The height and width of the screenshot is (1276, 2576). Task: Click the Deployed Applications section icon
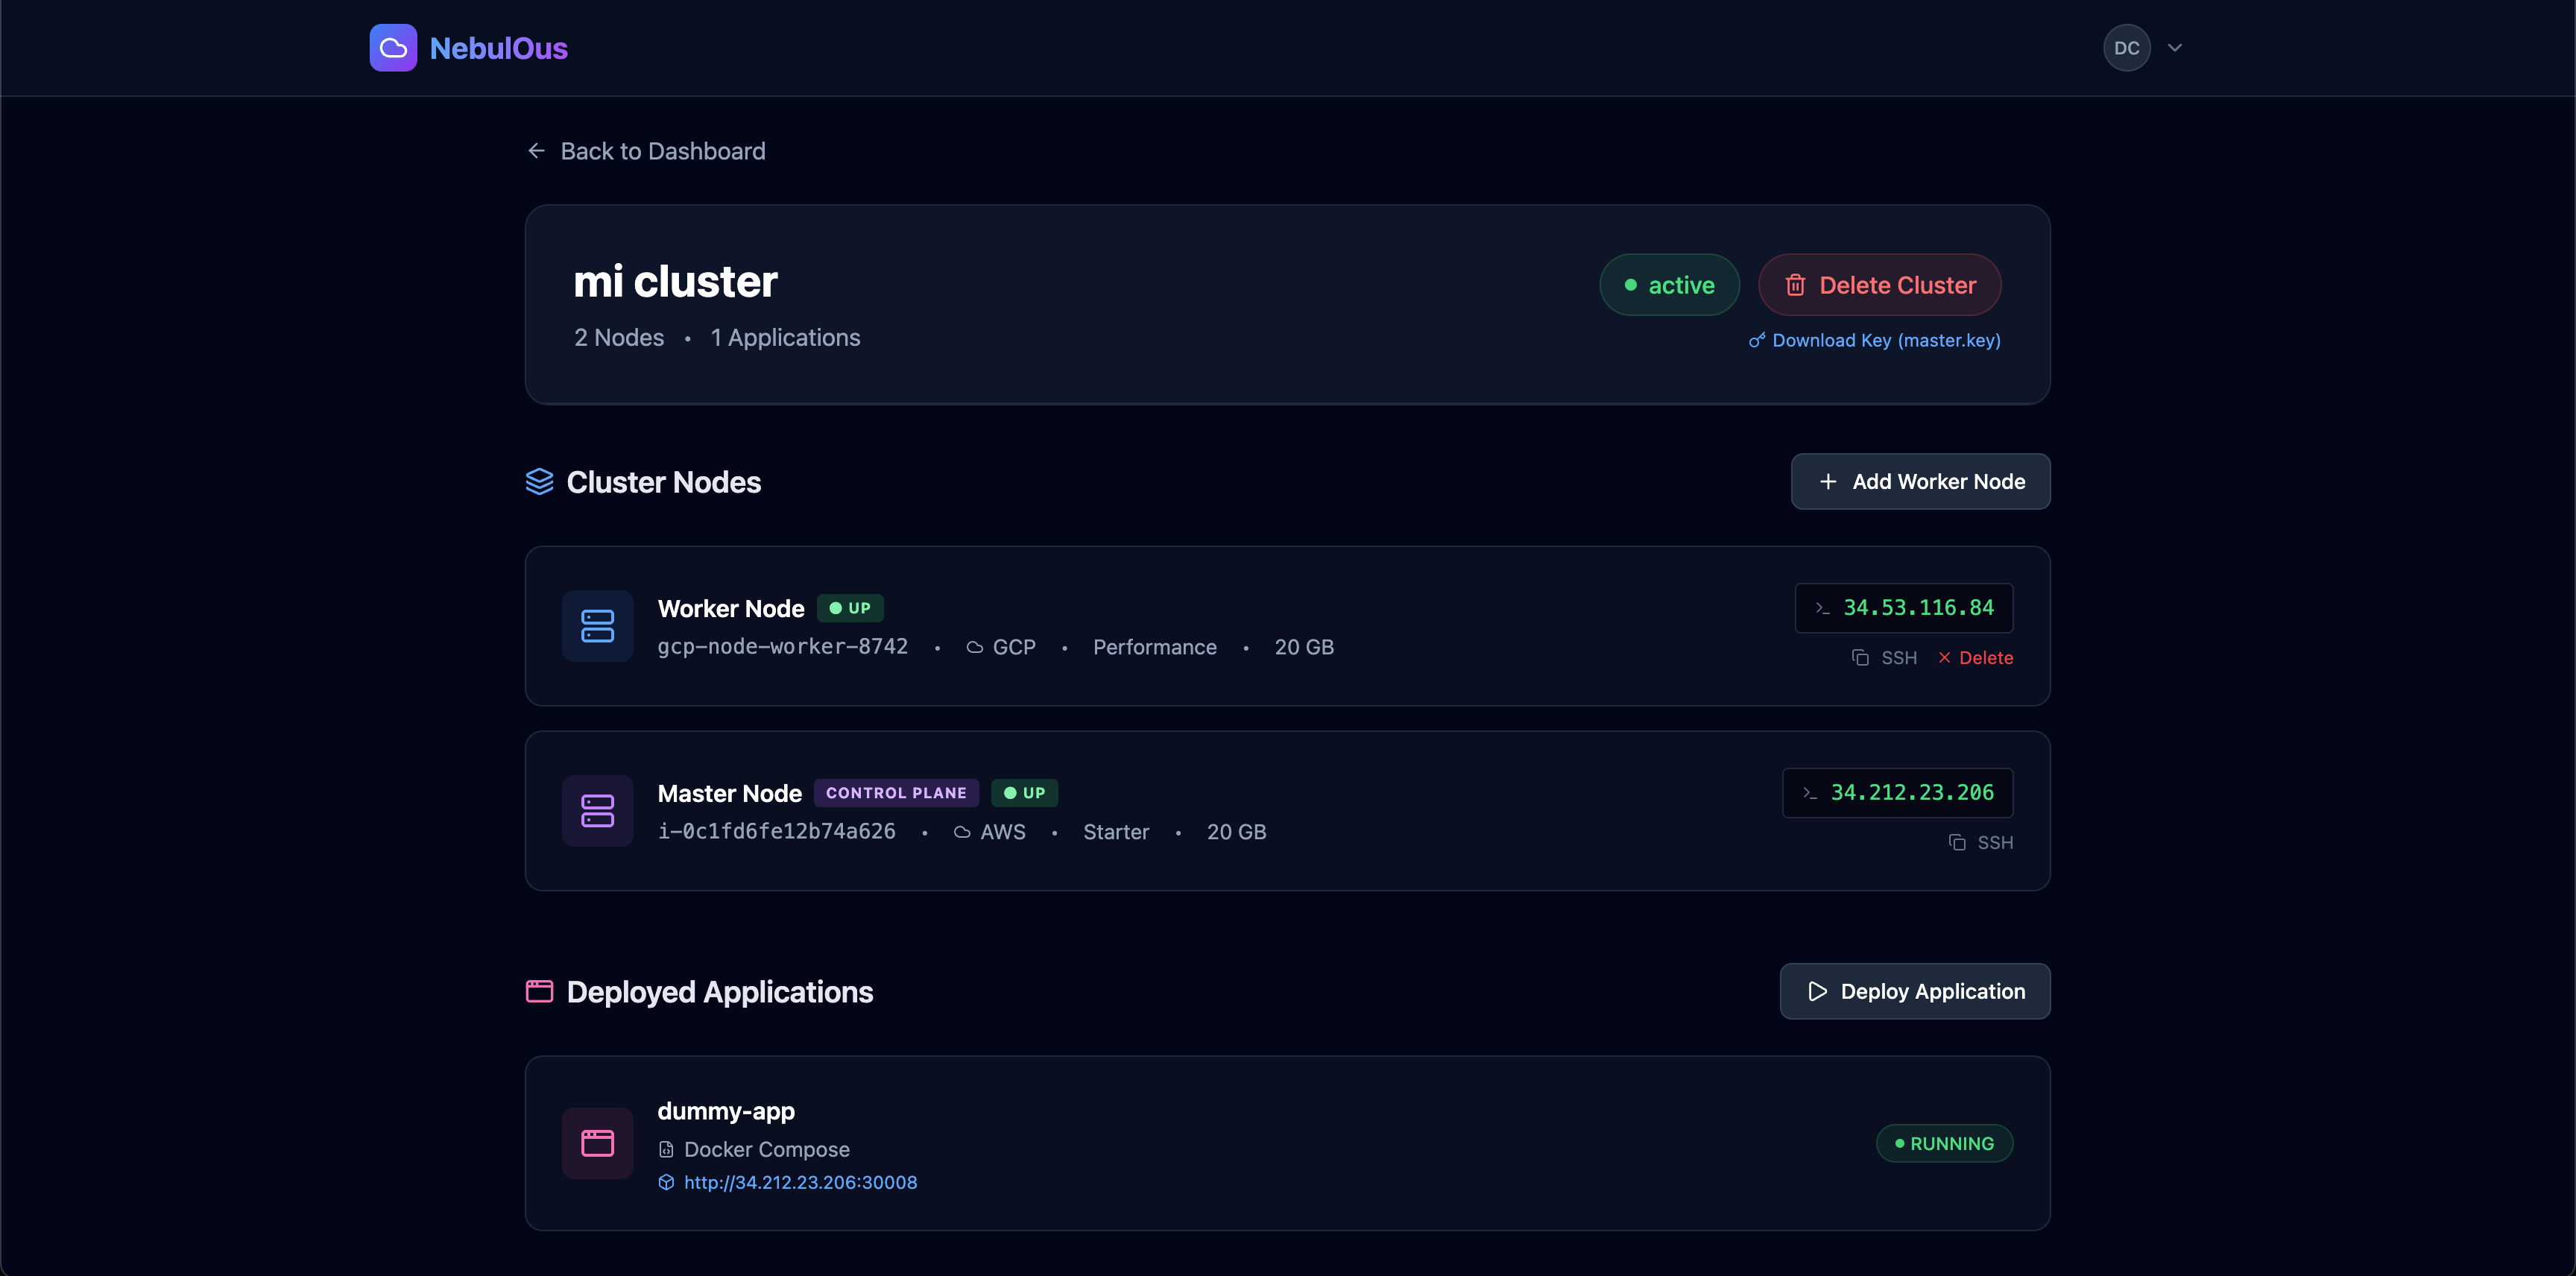(x=539, y=992)
